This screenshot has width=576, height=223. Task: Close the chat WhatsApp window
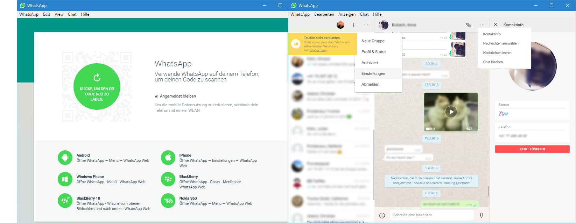[568, 5]
